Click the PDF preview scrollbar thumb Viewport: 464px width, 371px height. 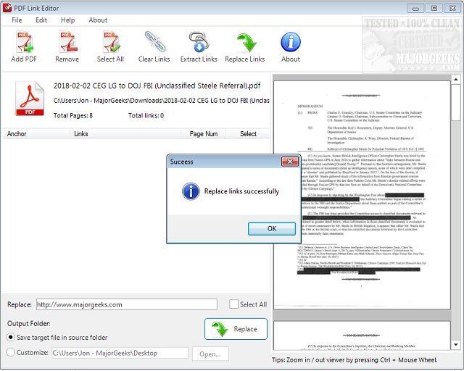(456, 102)
